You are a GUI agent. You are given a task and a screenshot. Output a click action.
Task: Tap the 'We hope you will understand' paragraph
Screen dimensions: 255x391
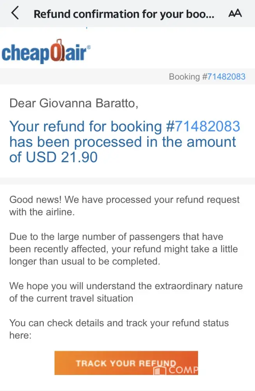click(126, 292)
